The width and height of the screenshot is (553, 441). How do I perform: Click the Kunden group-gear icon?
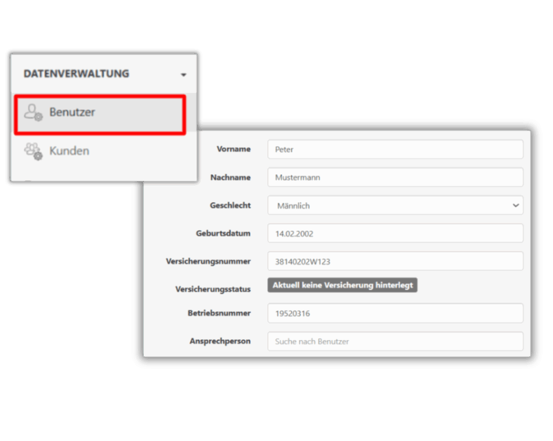click(x=33, y=151)
